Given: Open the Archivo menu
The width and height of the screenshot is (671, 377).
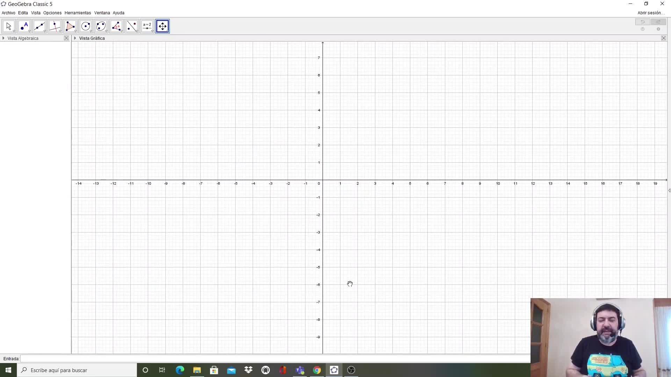Looking at the screenshot, I should [x=8, y=13].
